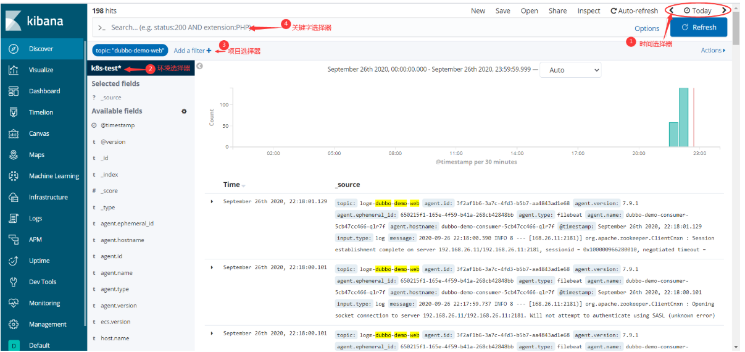Open the Auto interval dropdown
Image resolution: width=745 pixels, height=352 pixels.
coord(570,70)
